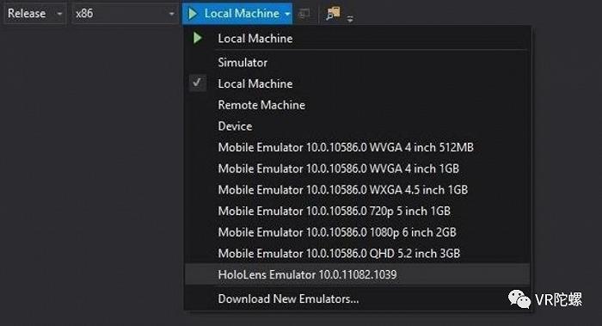Open the find-in-files toolbar icon
602x326 pixels.
333,14
